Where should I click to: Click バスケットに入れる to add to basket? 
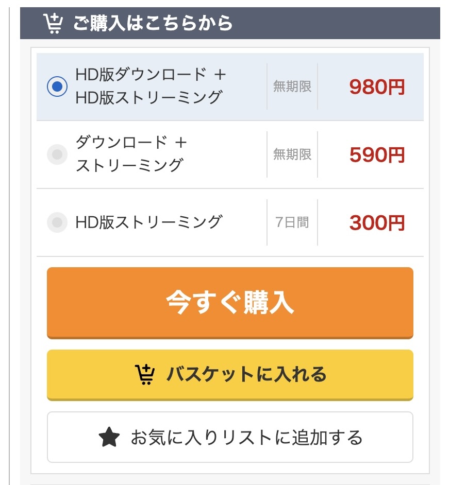click(230, 375)
